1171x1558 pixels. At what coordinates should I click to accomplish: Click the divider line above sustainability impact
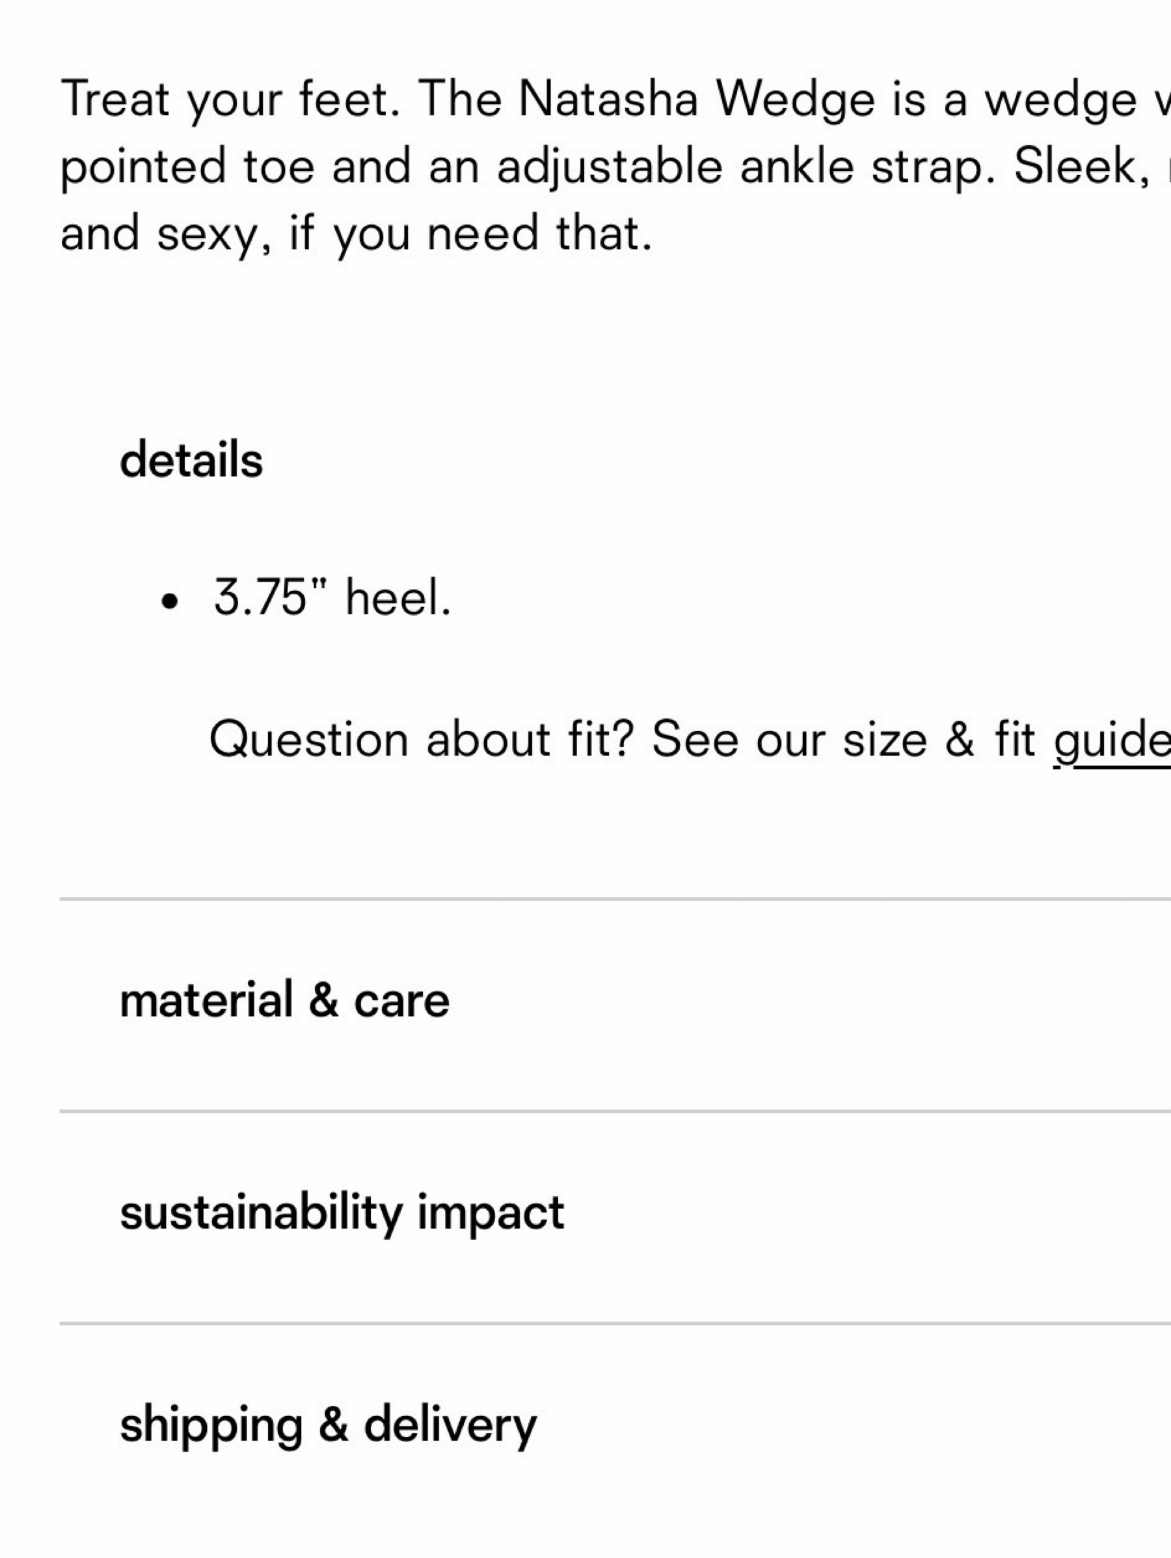click(x=615, y=1112)
